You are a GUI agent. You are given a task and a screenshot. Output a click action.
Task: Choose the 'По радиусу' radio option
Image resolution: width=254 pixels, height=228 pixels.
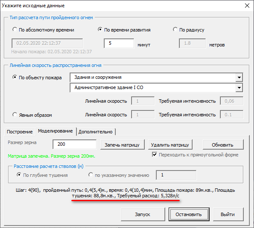[189, 30]
